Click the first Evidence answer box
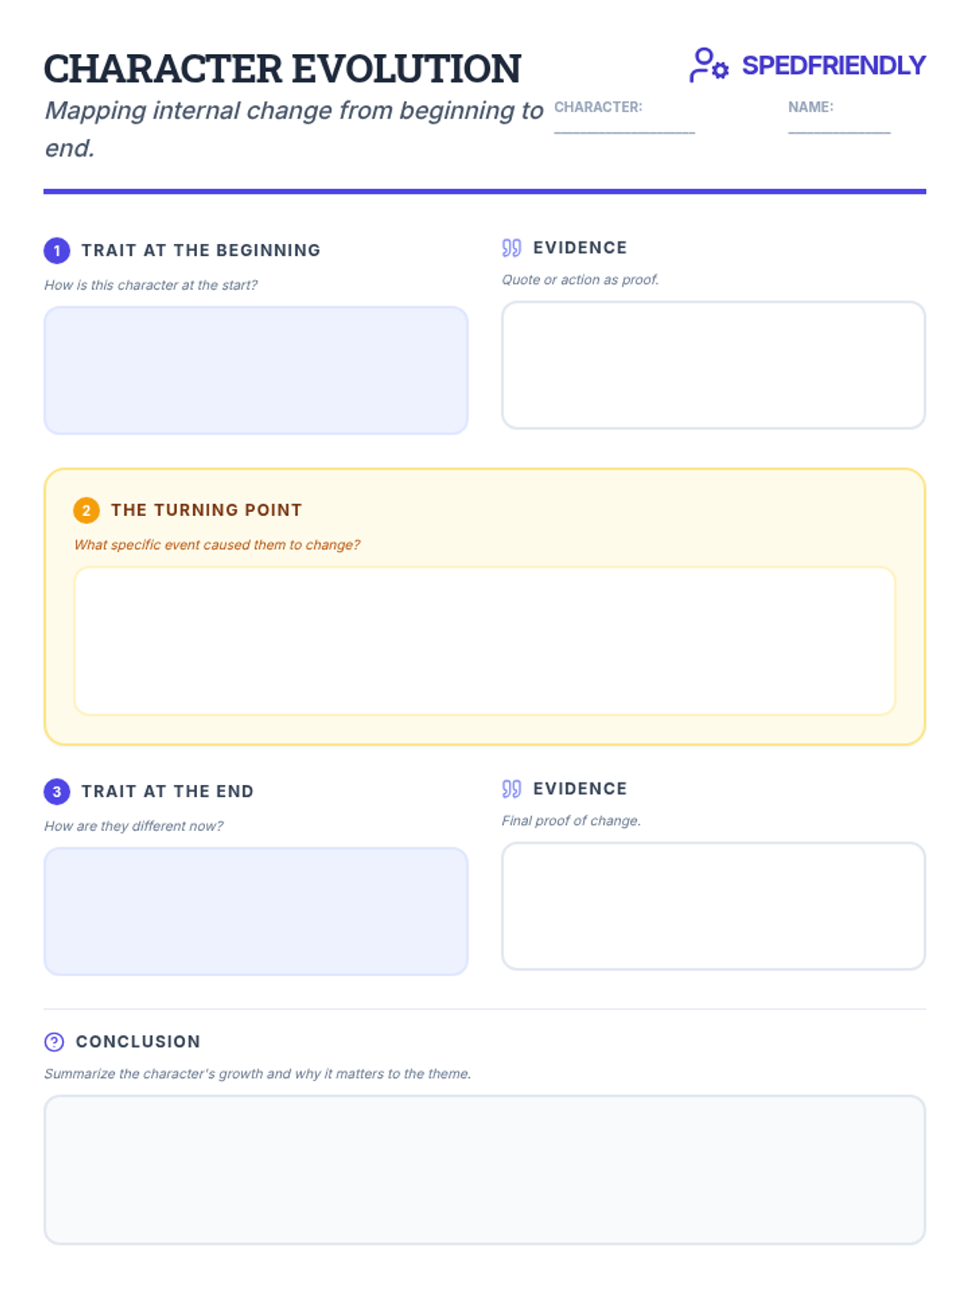Screen dimensions: 969x1292 713,365
